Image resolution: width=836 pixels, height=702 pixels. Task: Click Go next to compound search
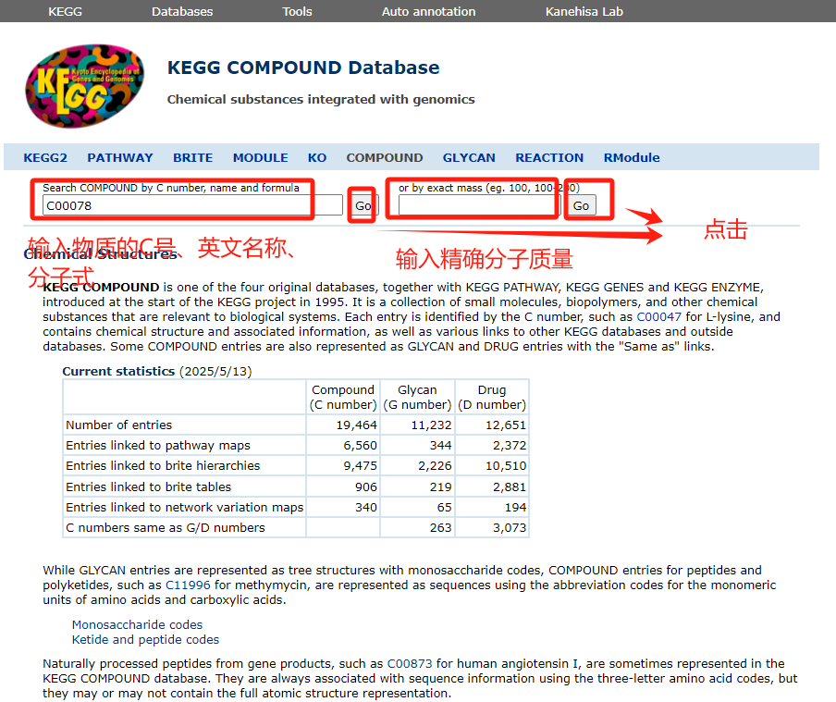pyautogui.click(x=364, y=206)
